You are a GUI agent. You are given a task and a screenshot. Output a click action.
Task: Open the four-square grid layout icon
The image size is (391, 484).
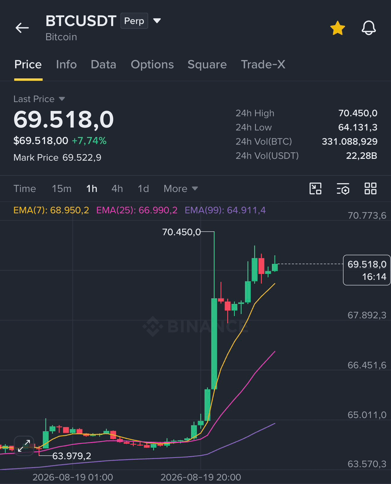click(x=370, y=189)
